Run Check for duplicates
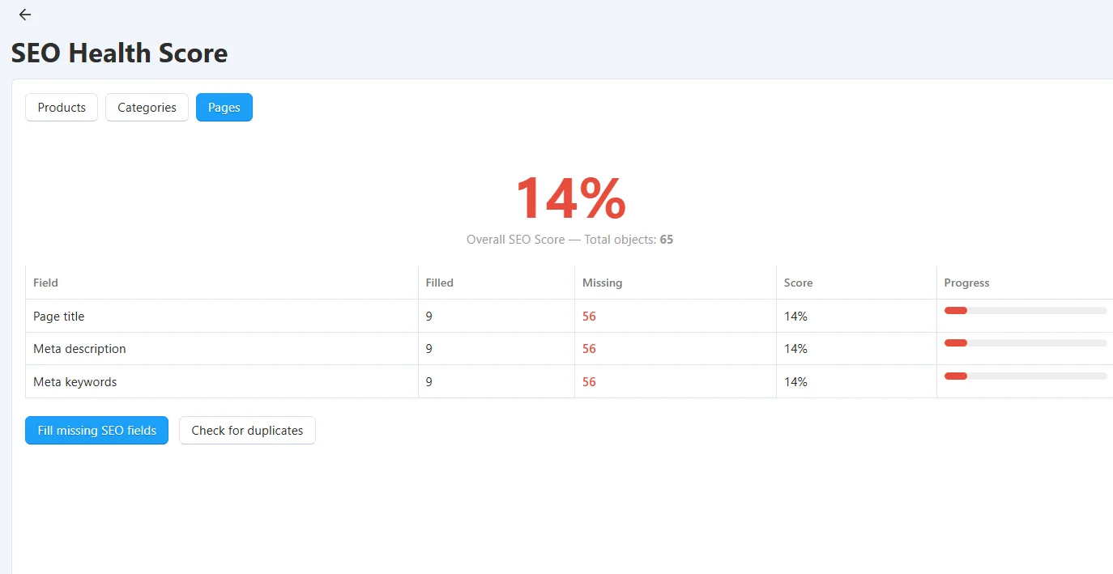This screenshot has height=574, width=1113. point(247,431)
